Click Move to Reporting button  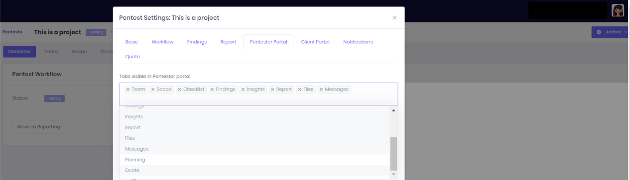tap(38, 127)
